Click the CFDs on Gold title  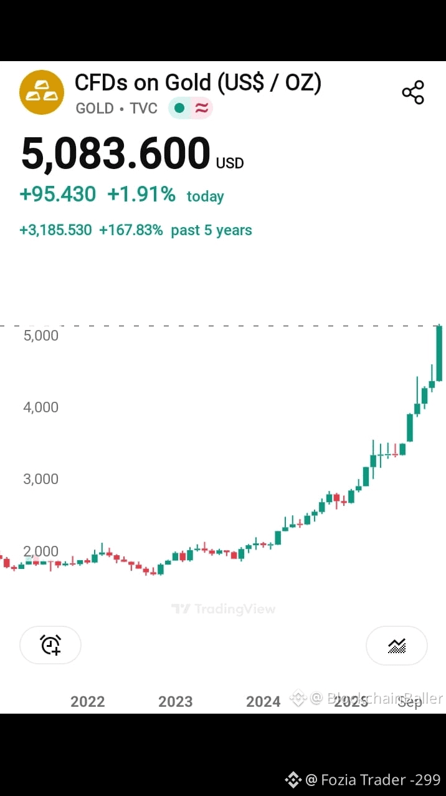tap(198, 82)
